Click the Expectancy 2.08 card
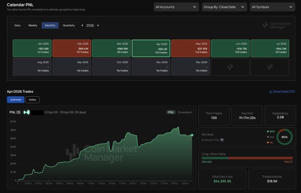 (x=280, y=116)
